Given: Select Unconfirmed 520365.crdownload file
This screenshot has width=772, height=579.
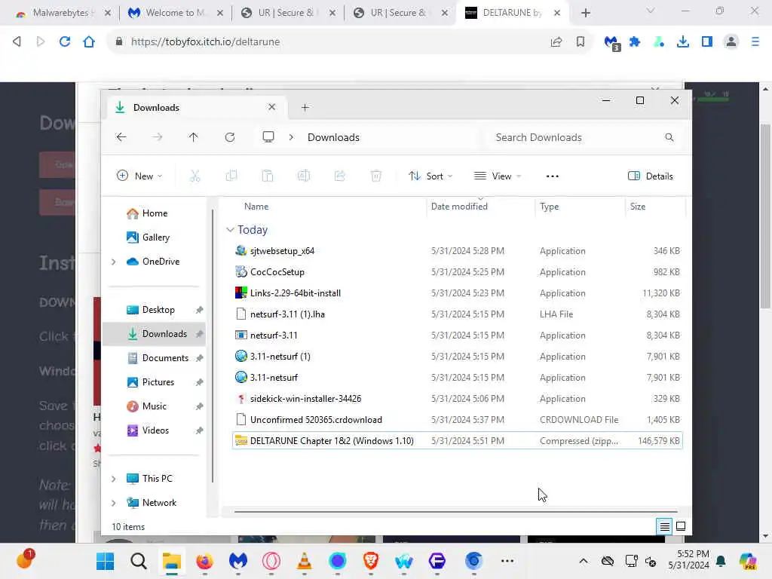Looking at the screenshot, I should tap(458, 420).
